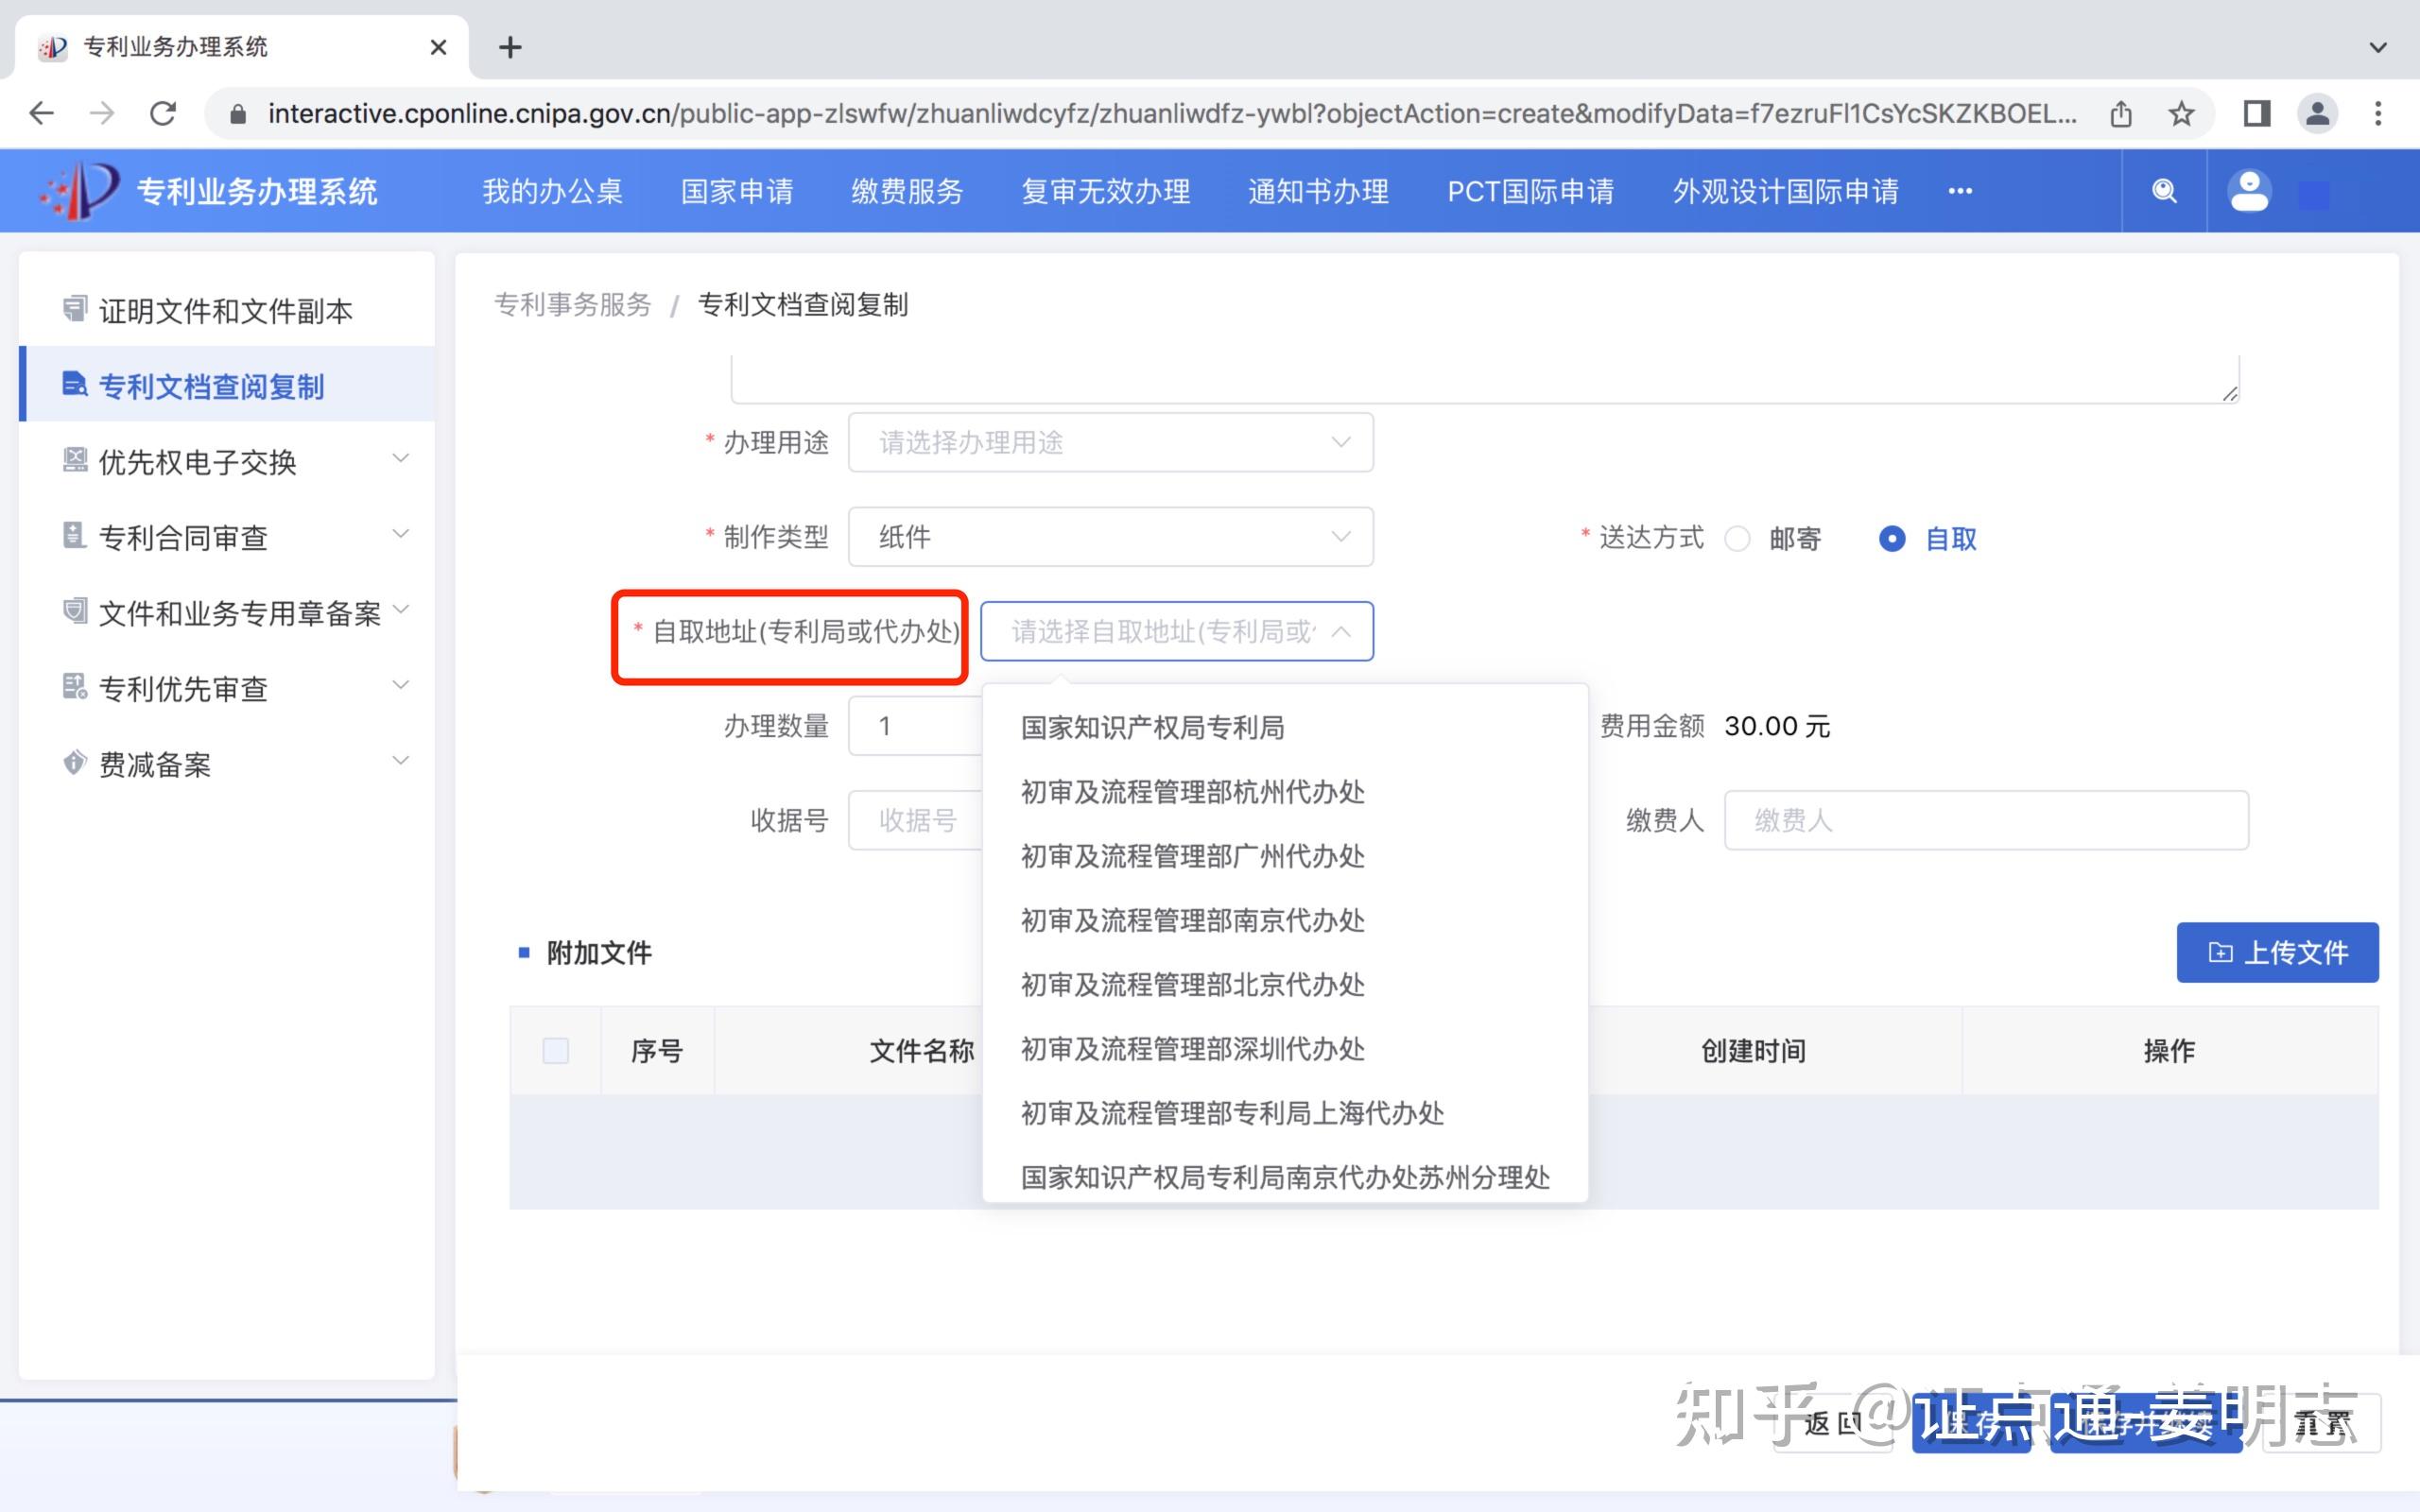Viewport: 2420px width, 1512px height.
Task: Open the 办理用途 dropdown
Action: (1111, 442)
